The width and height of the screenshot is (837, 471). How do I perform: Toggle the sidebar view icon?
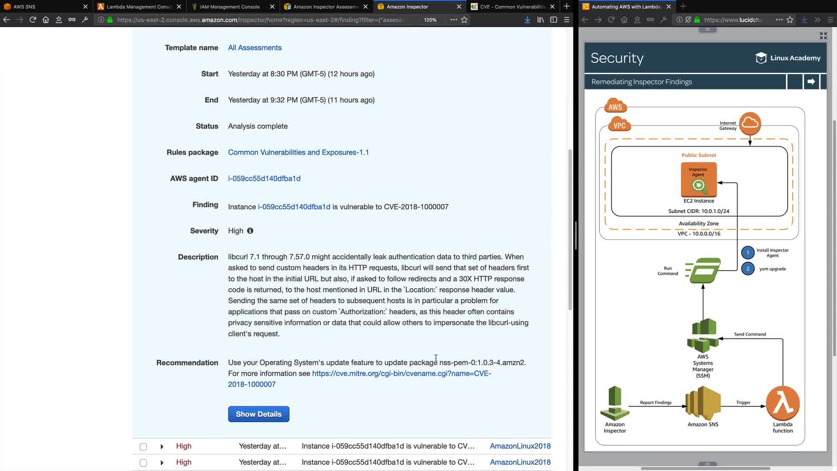(554, 20)
